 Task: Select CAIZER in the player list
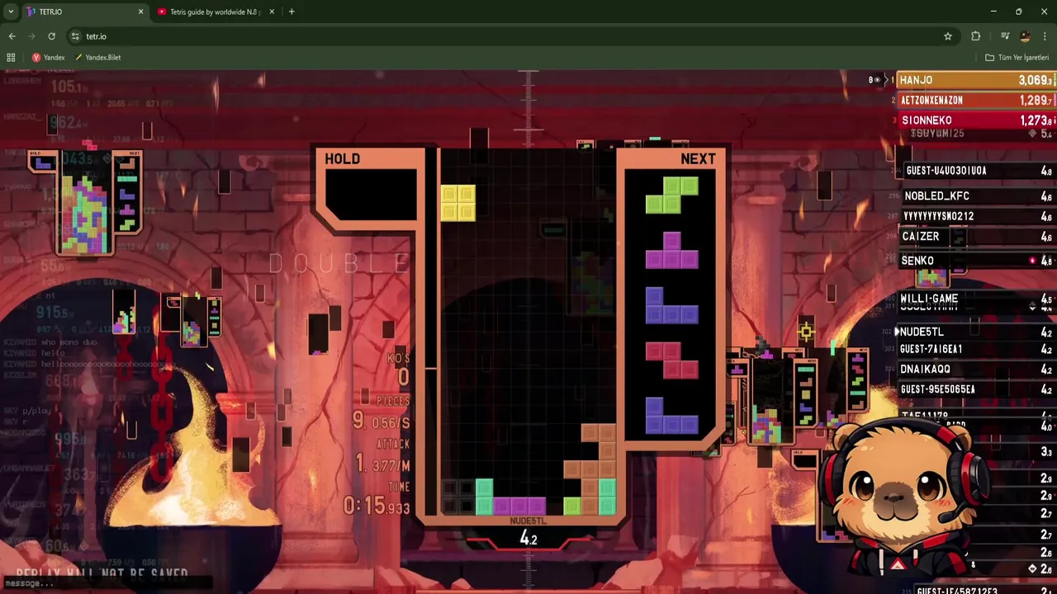point(977,237)
